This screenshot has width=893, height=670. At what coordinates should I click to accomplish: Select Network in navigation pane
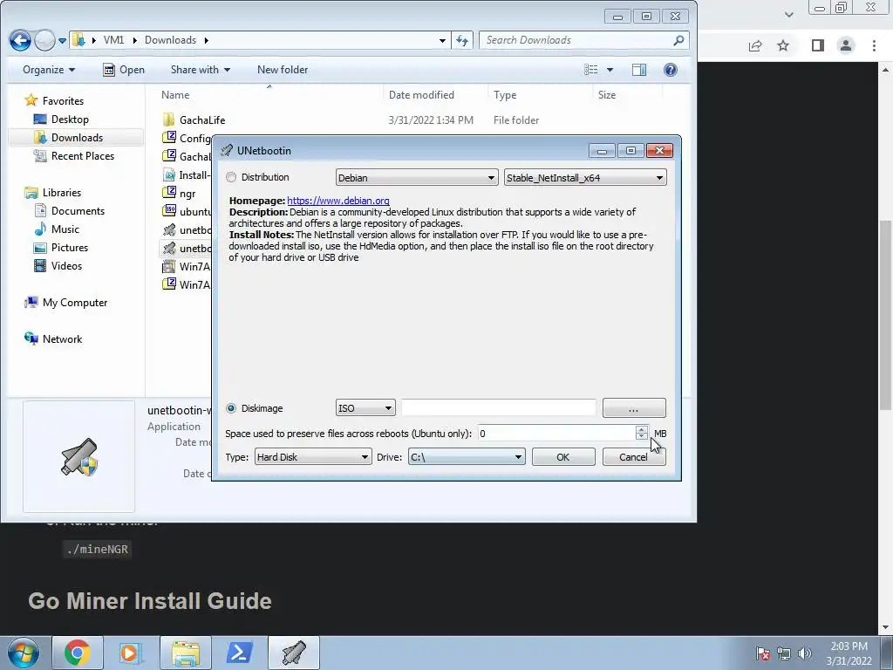point(62,339)
